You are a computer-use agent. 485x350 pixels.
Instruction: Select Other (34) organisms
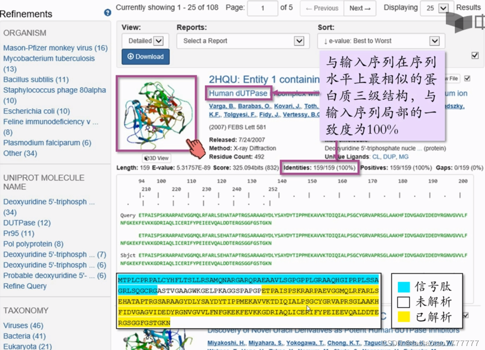pyautogui.click(x=20, y=153)
